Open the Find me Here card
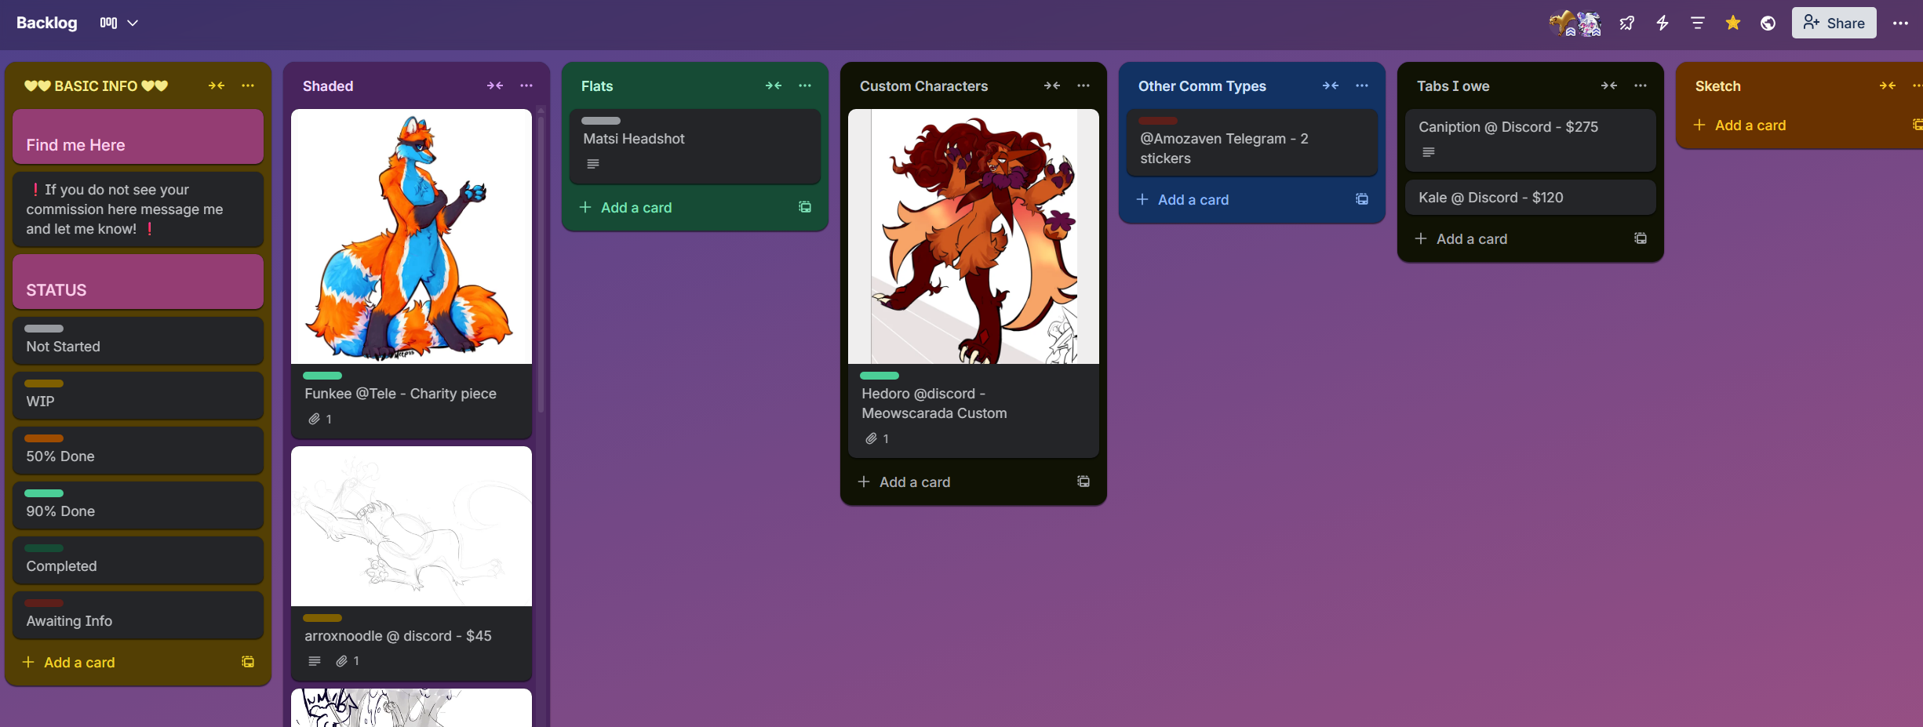This screenshot has height=727, width=1923. point(138,136)
